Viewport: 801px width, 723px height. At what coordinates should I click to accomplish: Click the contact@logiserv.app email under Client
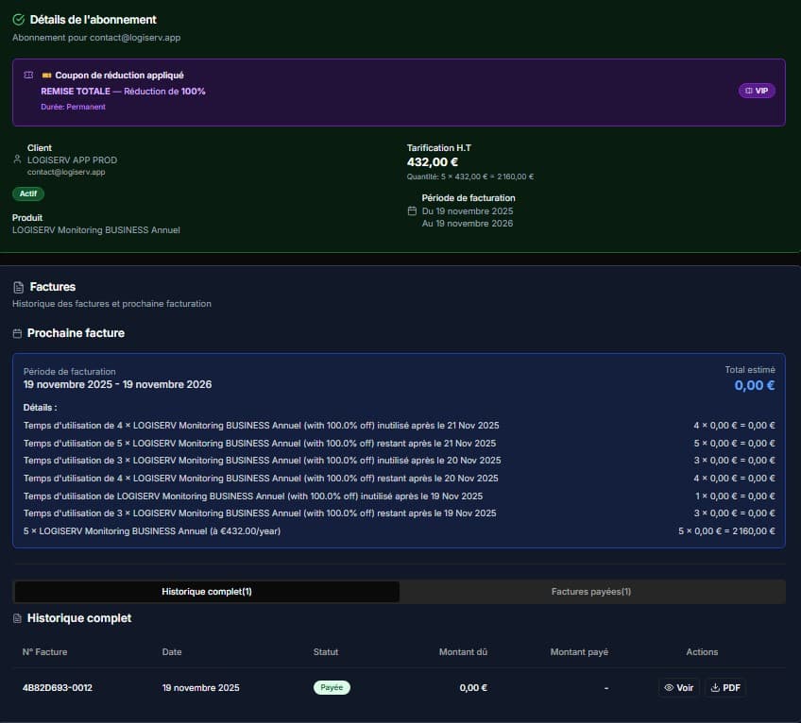(x=66, y=173)
